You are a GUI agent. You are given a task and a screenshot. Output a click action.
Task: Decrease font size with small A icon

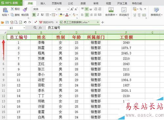76,9
